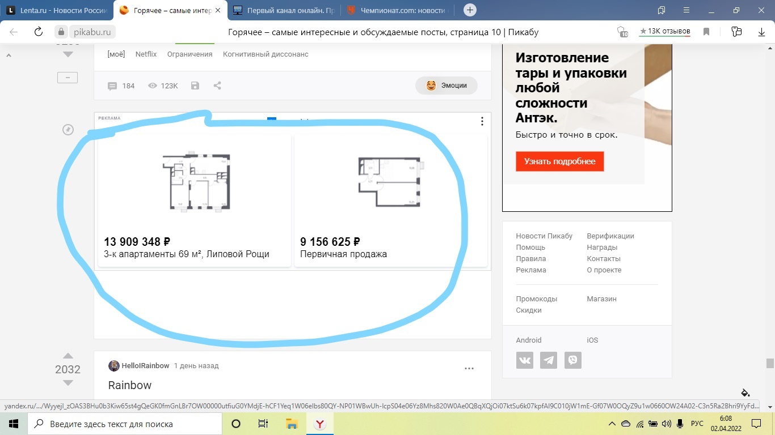Close the Горячее Pikabu tab
This screenshot has width=775, height=435.
click(218, 10)
